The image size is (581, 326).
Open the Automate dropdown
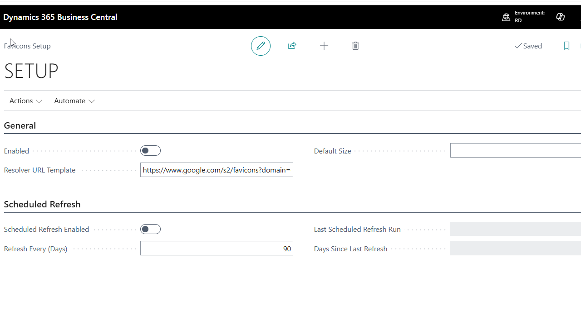click(x=74, y=101)
